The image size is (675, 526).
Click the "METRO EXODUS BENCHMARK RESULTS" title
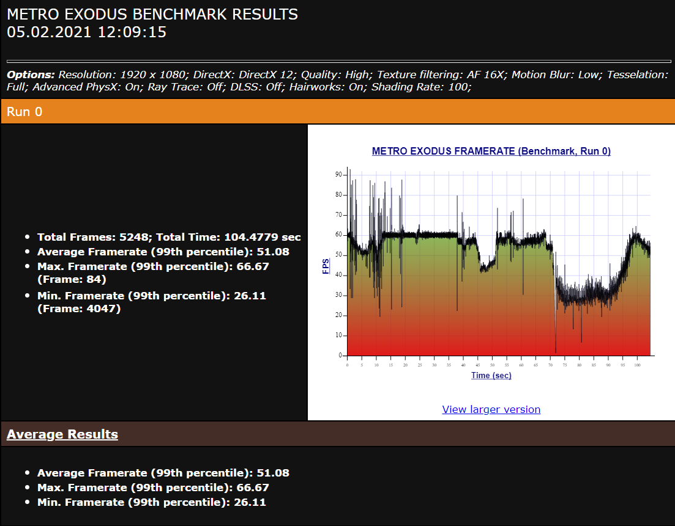(152, 14)
